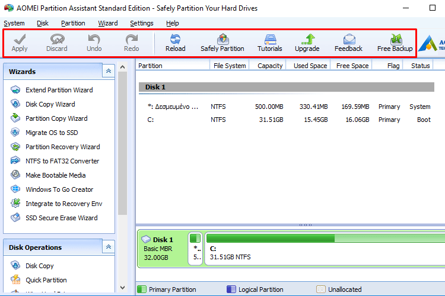Open the Partition menu

tap(73, 23)
